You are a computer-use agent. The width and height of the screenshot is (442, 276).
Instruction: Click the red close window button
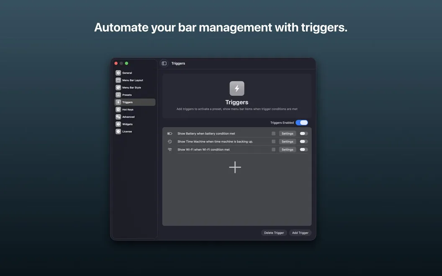click(116, 64)
